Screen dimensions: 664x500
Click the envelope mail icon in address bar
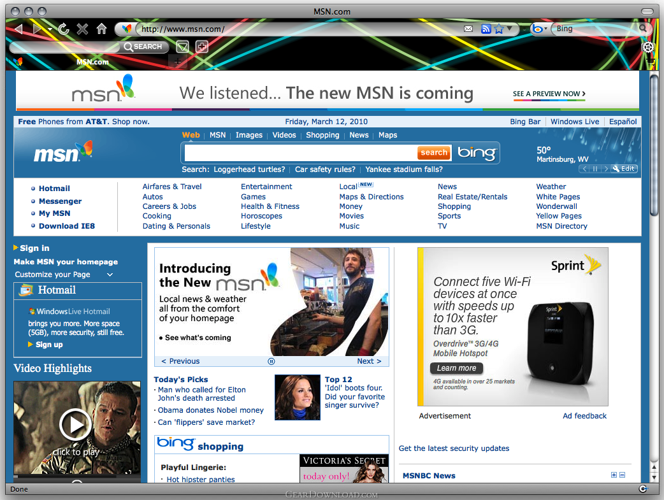468,29
